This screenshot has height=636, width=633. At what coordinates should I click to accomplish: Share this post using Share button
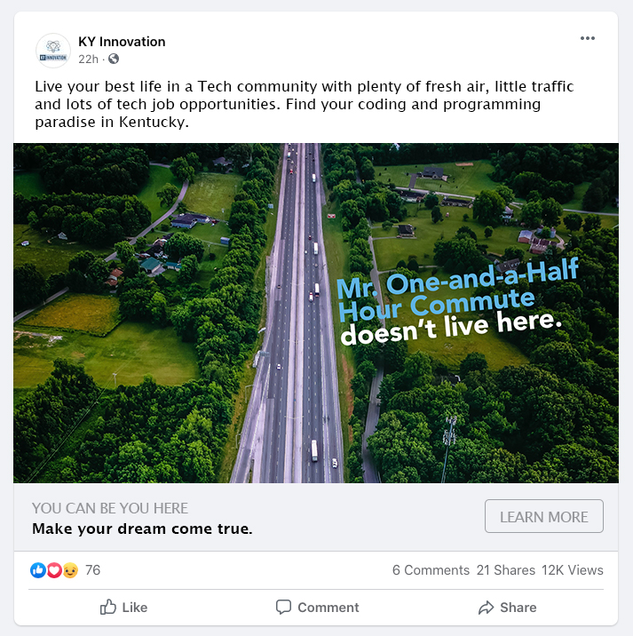tap(507, 608)
